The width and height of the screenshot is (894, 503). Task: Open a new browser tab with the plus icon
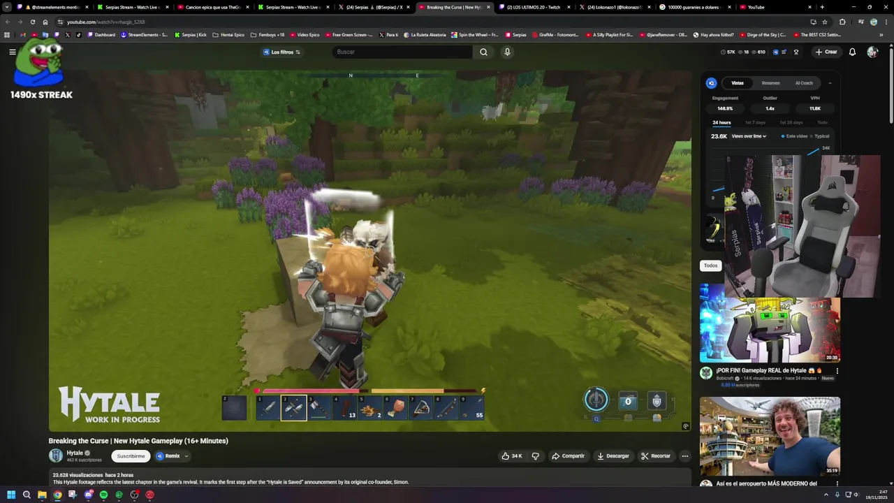(822, 7)
